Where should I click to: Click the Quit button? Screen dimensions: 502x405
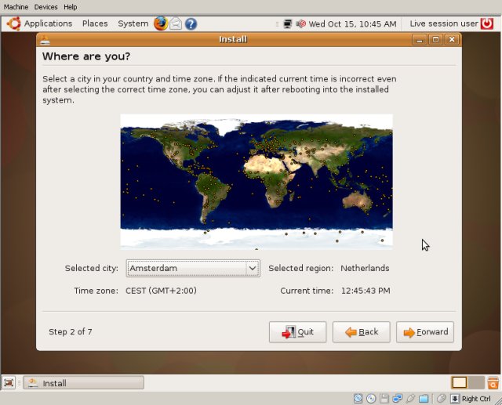(x=297, y=332)
